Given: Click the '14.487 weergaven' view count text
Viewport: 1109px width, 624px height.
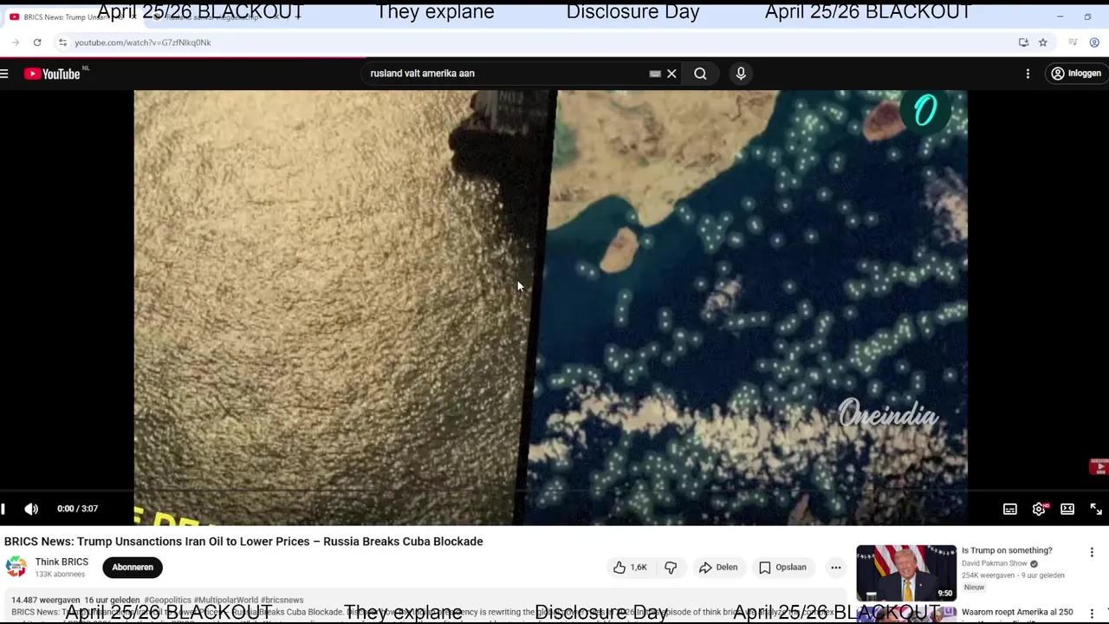Looking at the screenshot, I should point(46,600).
